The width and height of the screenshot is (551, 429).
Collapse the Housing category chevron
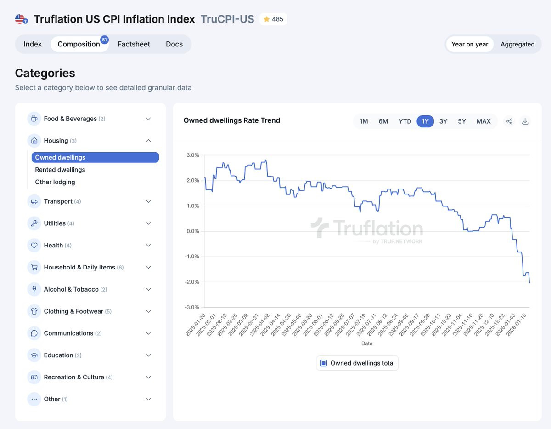[x=148, y=141]
